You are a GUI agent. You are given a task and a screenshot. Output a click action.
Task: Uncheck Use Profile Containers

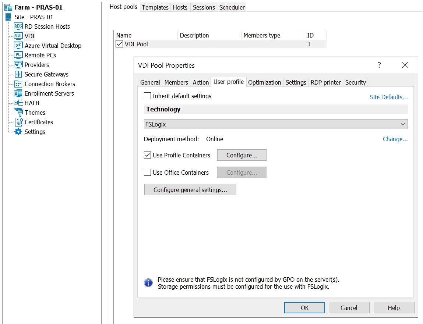[148, 155]
